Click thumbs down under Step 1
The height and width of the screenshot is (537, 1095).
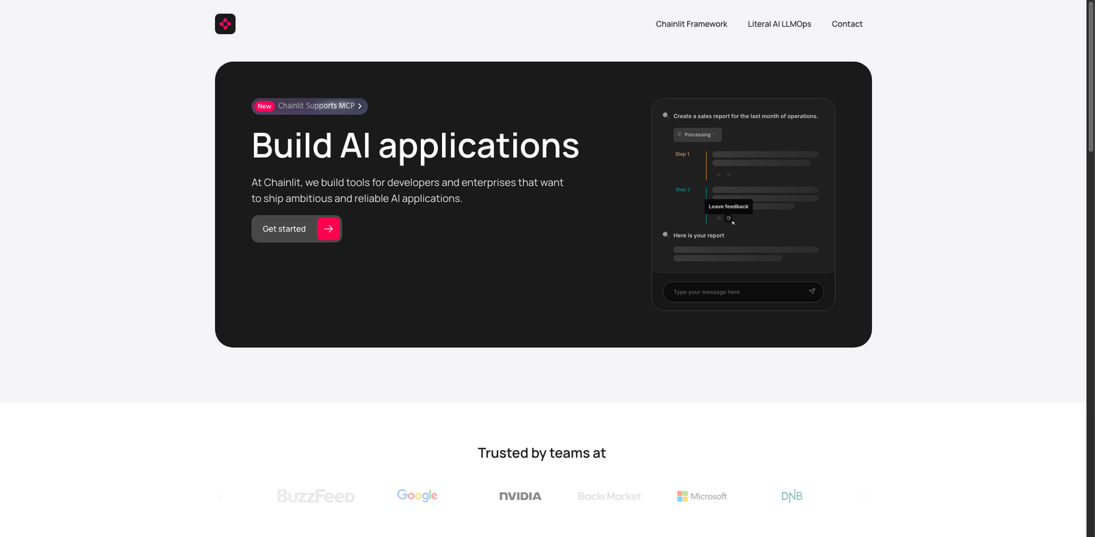coord(728,175)
